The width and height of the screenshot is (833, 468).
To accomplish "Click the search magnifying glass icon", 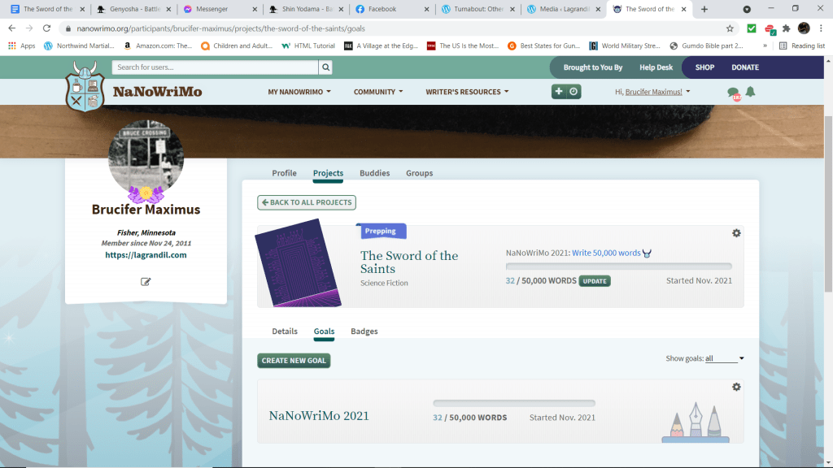I will click(x=325, y=67).
